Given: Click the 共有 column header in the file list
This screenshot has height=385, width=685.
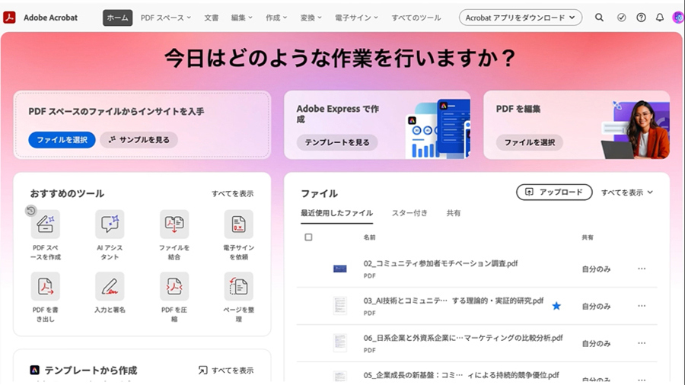Looking at the screenshot, I should point(588,237).
